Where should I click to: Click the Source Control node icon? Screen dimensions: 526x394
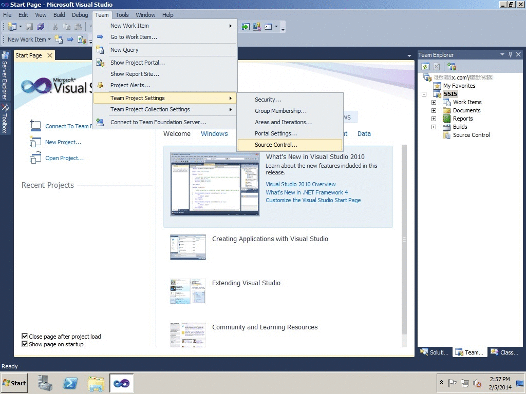[446, 135]
